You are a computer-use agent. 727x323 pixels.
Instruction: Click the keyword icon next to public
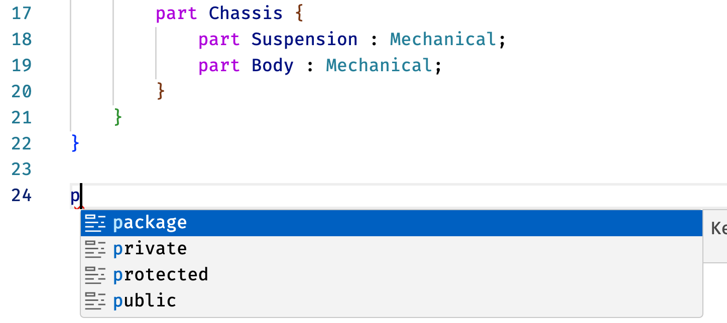[95, 301]
